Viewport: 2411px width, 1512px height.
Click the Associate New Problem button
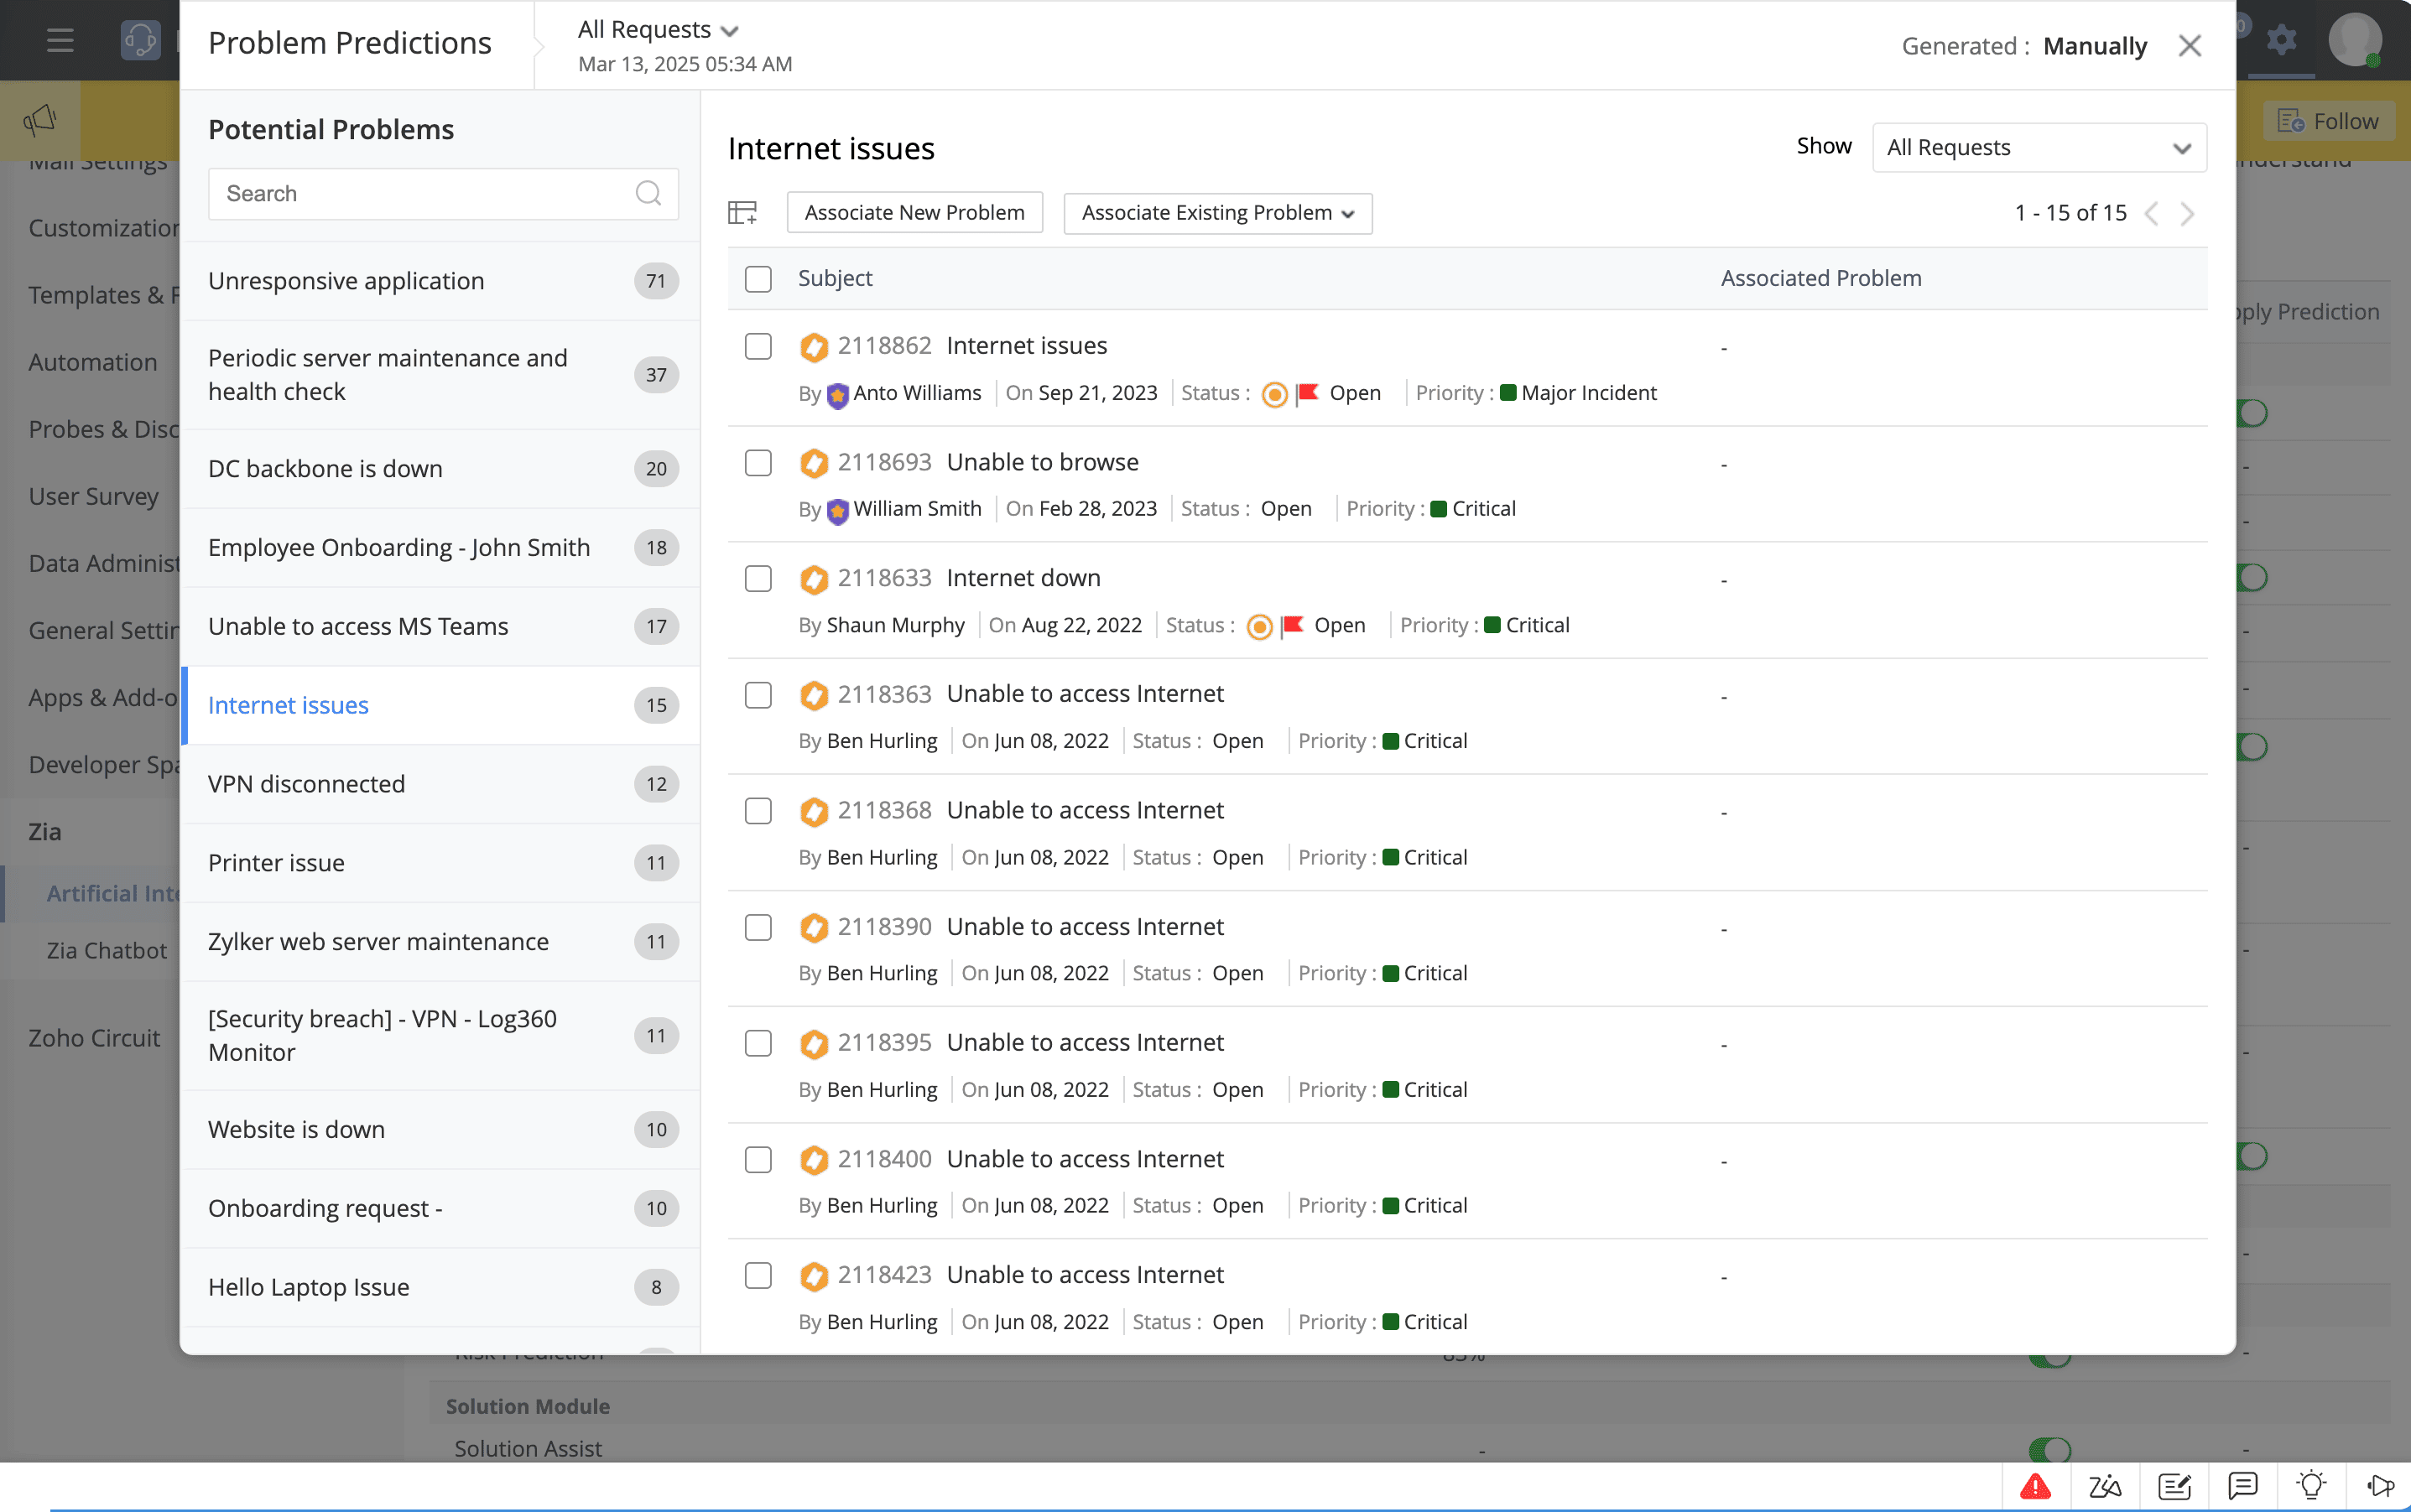[914, 212]
